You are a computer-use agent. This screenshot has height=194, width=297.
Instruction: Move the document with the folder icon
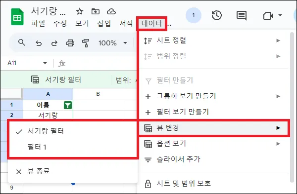pyautogui.click(x=96, y=11)
